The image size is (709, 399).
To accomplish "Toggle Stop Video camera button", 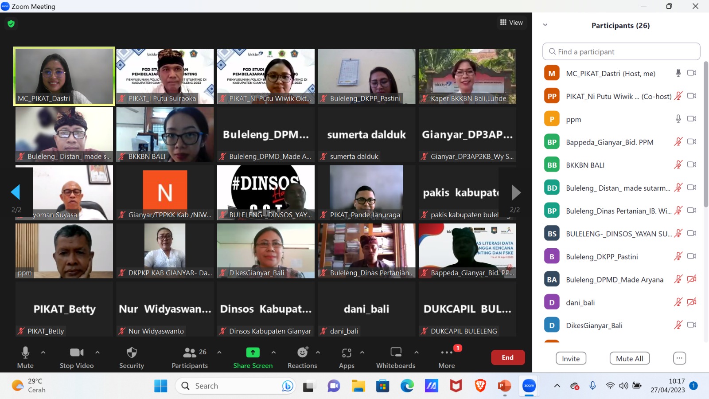I will point(77,353).
